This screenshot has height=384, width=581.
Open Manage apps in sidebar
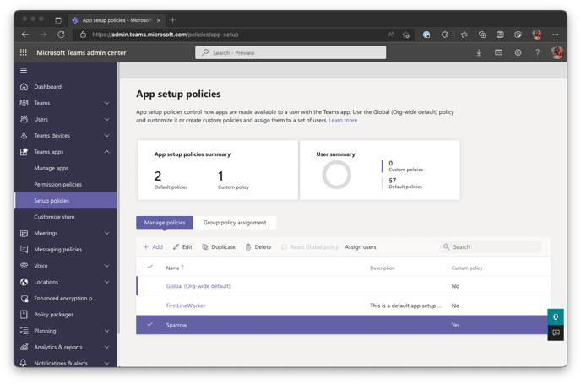click(x=52, y=168)
